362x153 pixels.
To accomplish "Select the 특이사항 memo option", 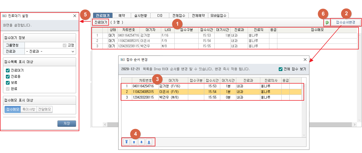I will [x=29, y=109].
